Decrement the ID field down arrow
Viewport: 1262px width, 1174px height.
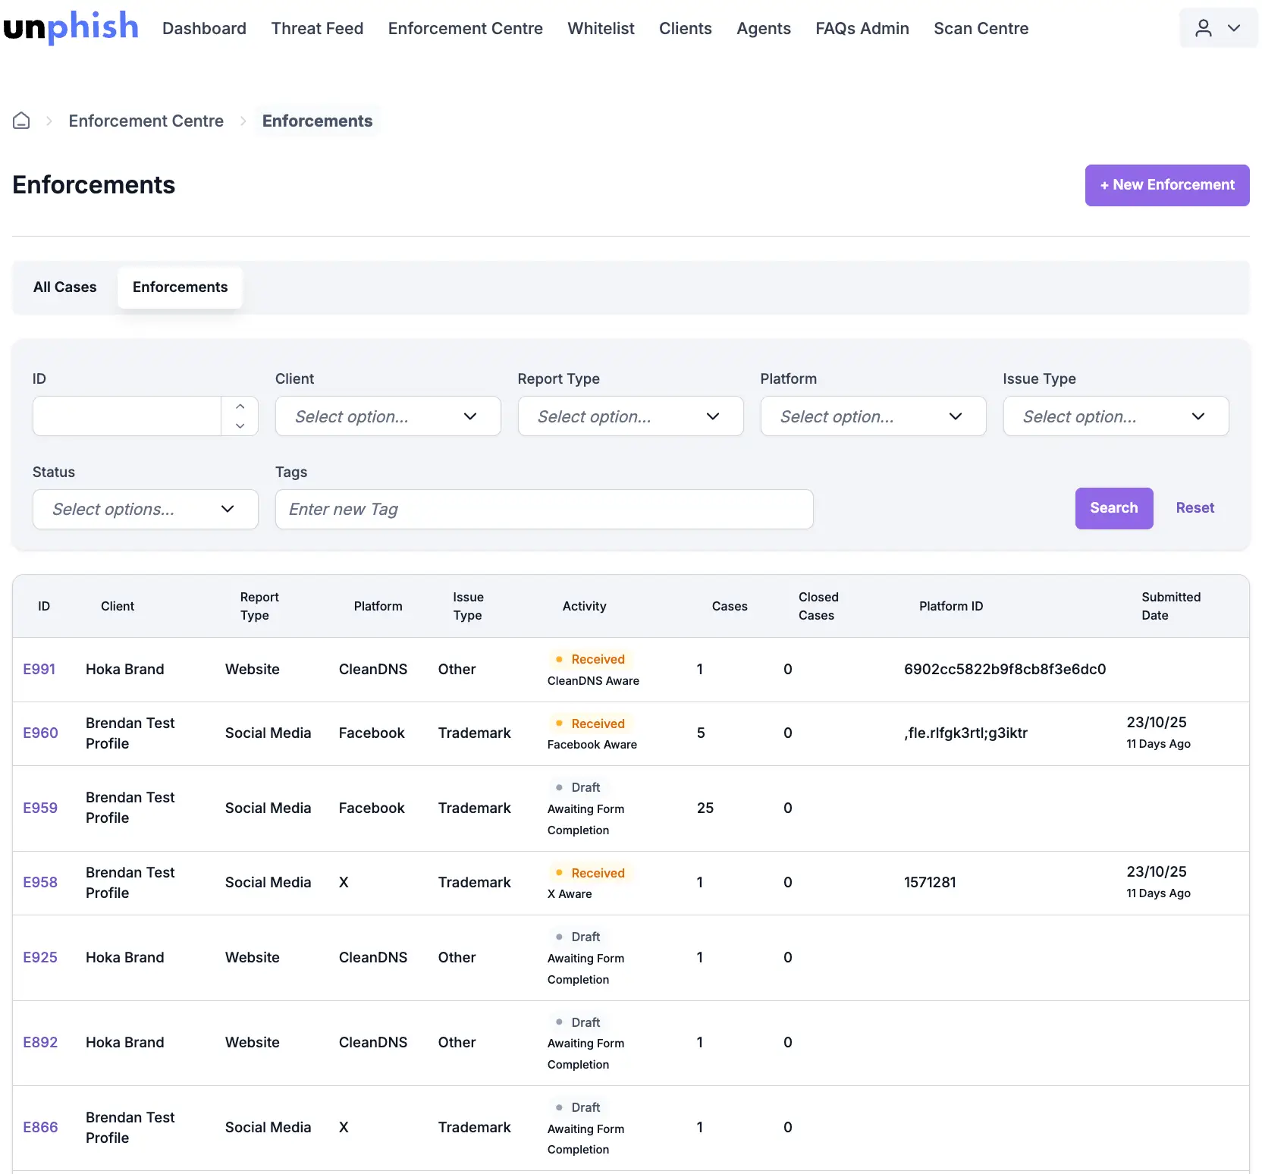pyautogui.click(x=240, y=425)
